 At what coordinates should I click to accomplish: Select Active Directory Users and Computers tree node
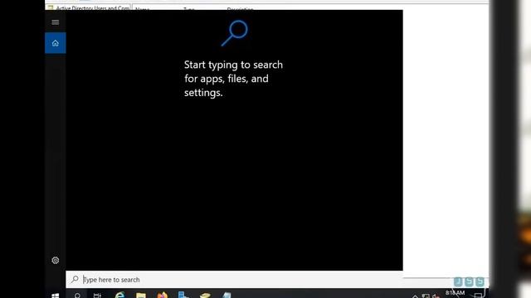pos(89,7)
